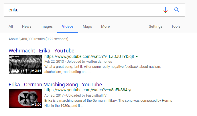Image resolution: width=197 pixels, height=116 pixels.
Task: Open Erika - German Marching Song link
Action: 55,85
